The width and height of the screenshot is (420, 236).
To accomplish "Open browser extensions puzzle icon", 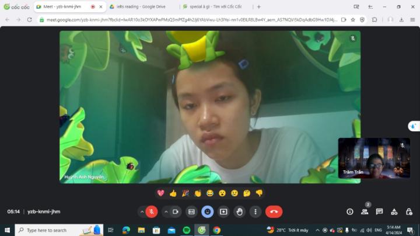I will tap(374, 20).
